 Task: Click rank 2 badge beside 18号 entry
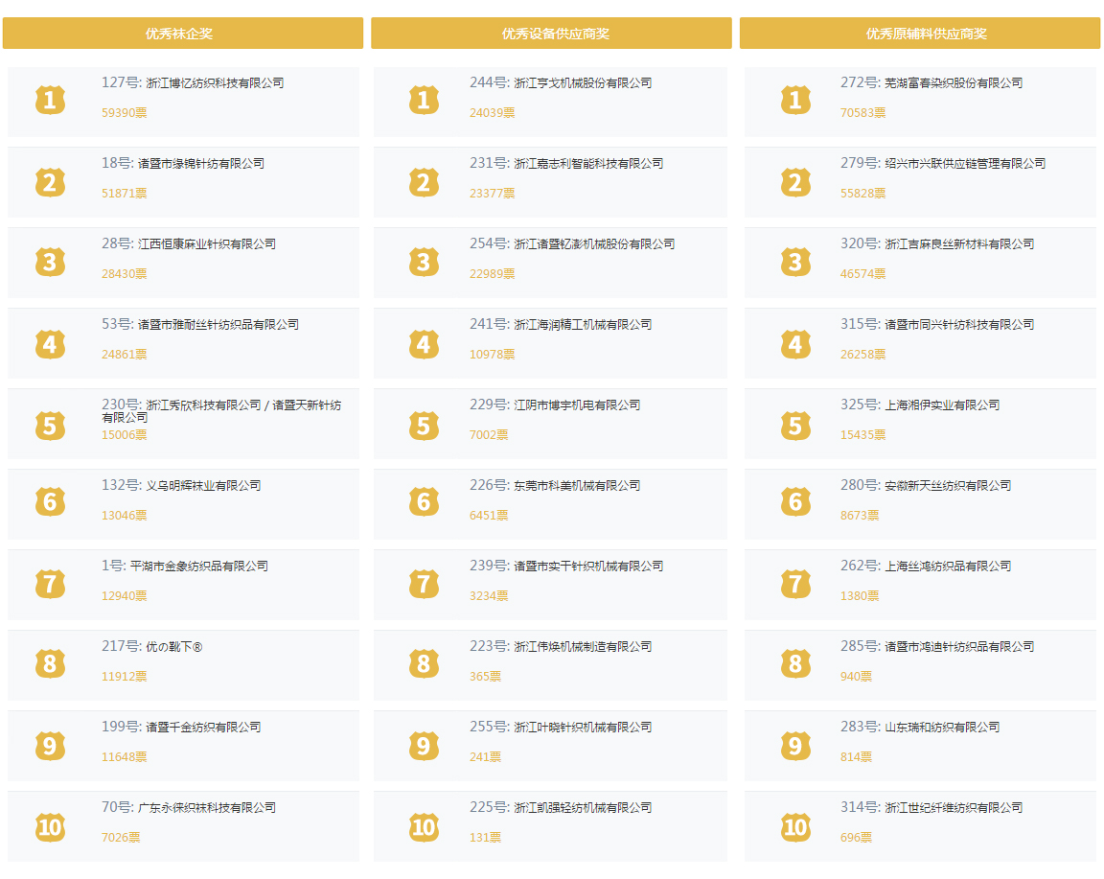(50, 182)
